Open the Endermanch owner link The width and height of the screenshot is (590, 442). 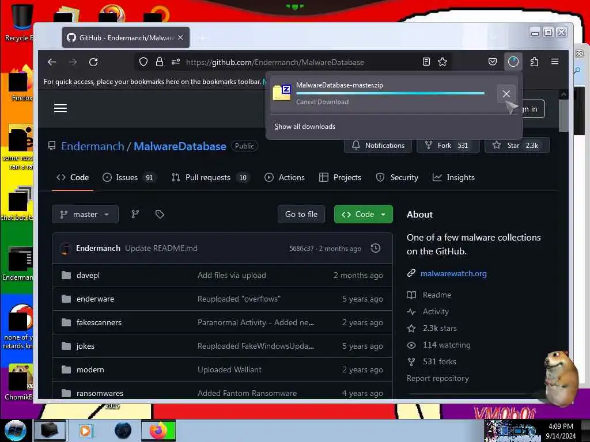(x=93, y=146)
